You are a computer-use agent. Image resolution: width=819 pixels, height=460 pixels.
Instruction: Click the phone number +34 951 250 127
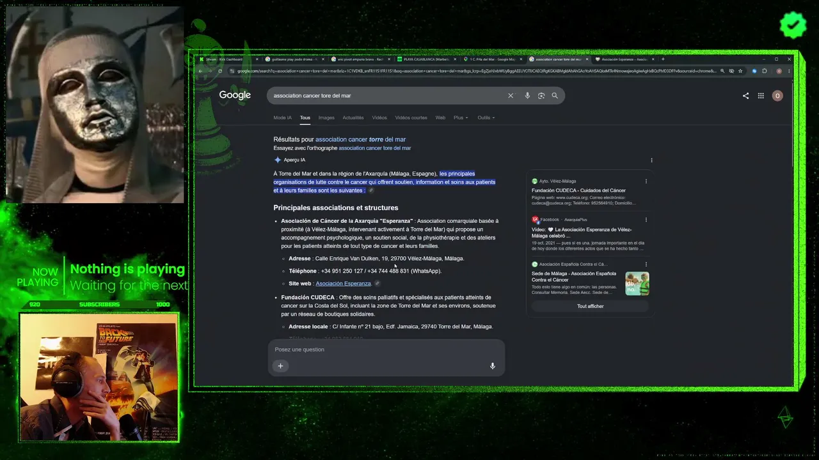pyautogui.click(x=342, y=271)
